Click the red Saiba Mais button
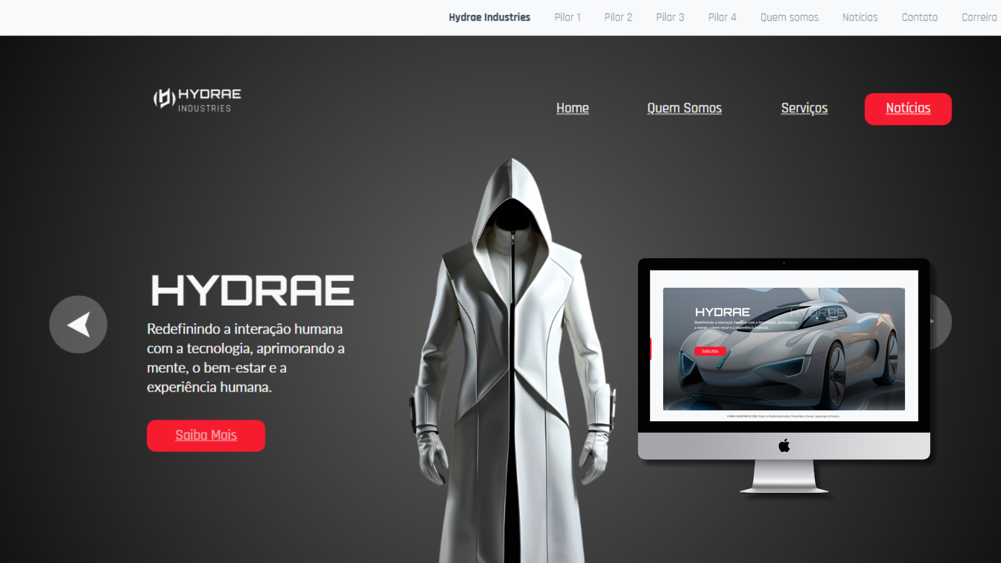The width and height of the screenshot is (1001, 563). coord(206,435)
